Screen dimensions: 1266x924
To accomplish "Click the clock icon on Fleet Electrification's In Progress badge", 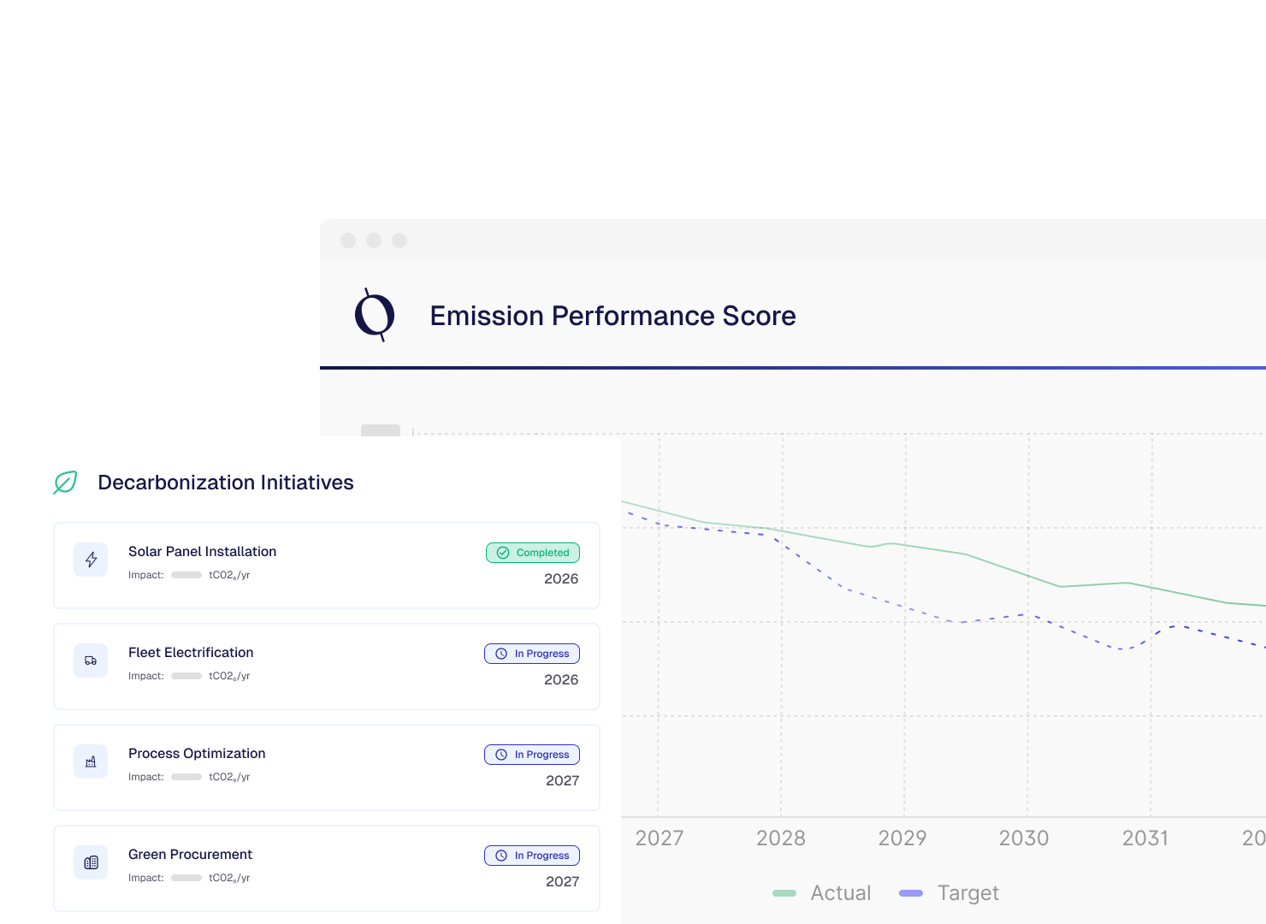I will click(x=500, y=654).
